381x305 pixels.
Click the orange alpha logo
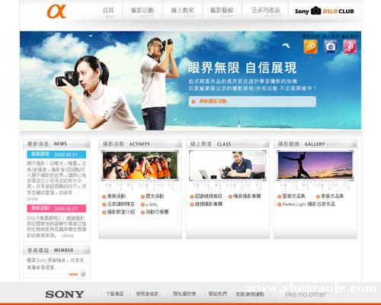point(56,11)
